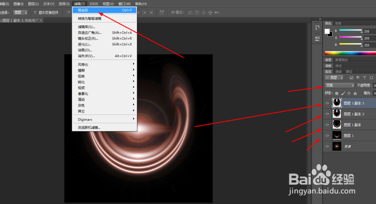The image size is (376, 204).
Task: Choose 液化(L)... from the menu
Action: (105, 44)
